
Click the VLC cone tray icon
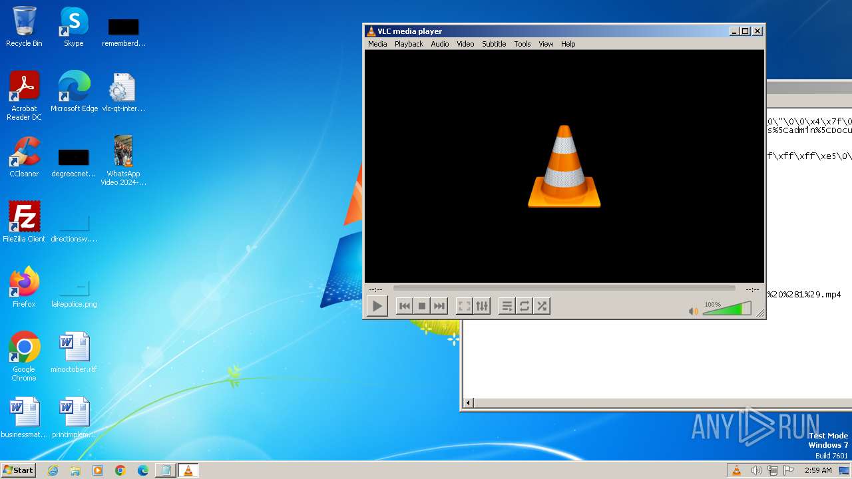tap(736, 470)
